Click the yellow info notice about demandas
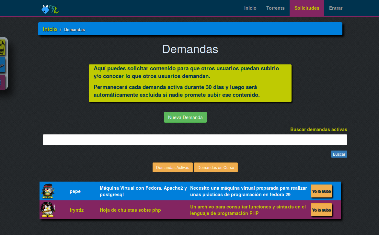 pyautogui.click(x=190, y=83)
